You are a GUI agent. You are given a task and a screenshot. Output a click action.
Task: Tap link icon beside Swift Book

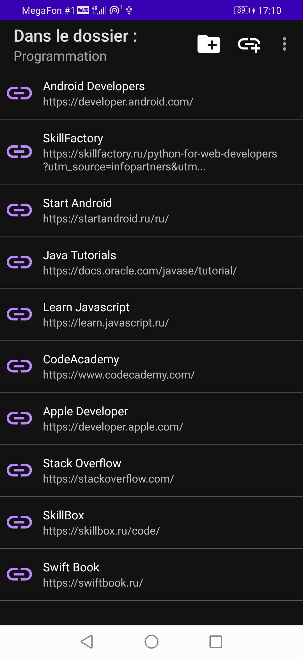(19, 574)
